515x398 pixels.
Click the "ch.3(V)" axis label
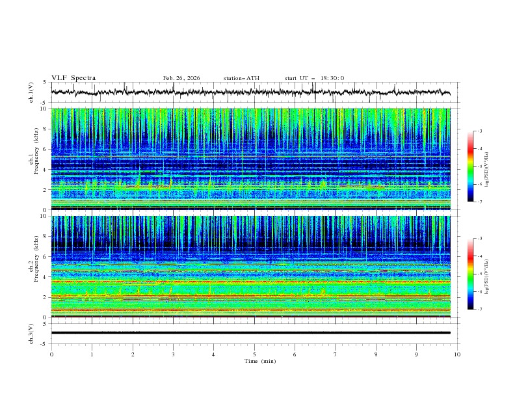[31, 334]
